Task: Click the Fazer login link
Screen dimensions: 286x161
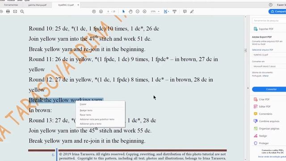Action: click(x=281, y=5)
